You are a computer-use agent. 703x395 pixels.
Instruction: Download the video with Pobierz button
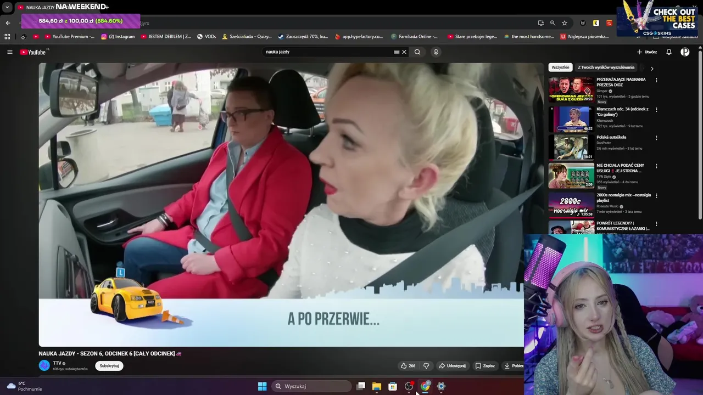514,366
